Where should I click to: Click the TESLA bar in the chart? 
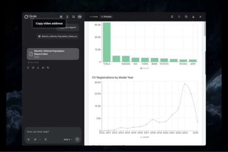point(107,42)
